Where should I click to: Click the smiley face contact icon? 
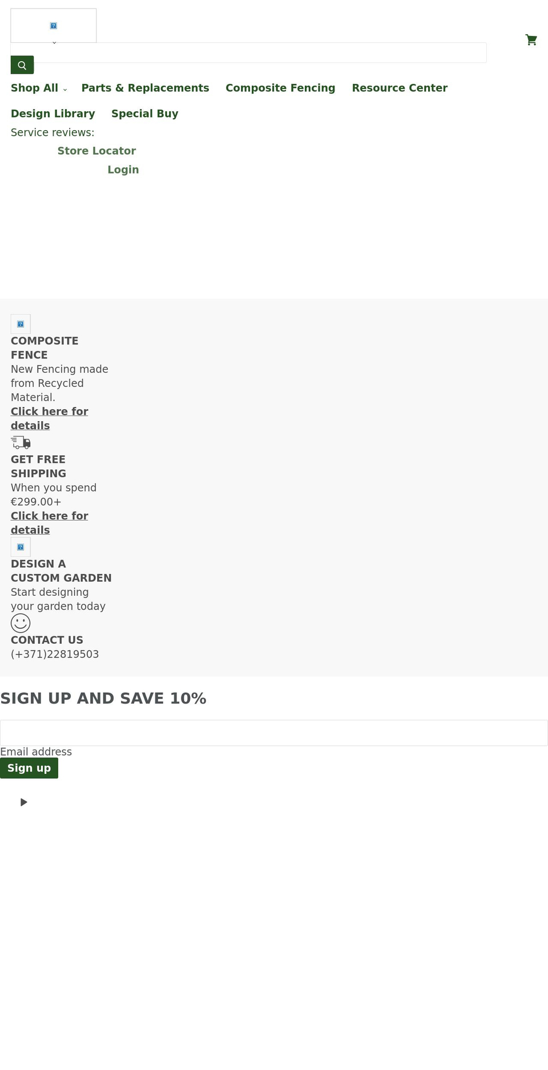[x=21, y=623]
